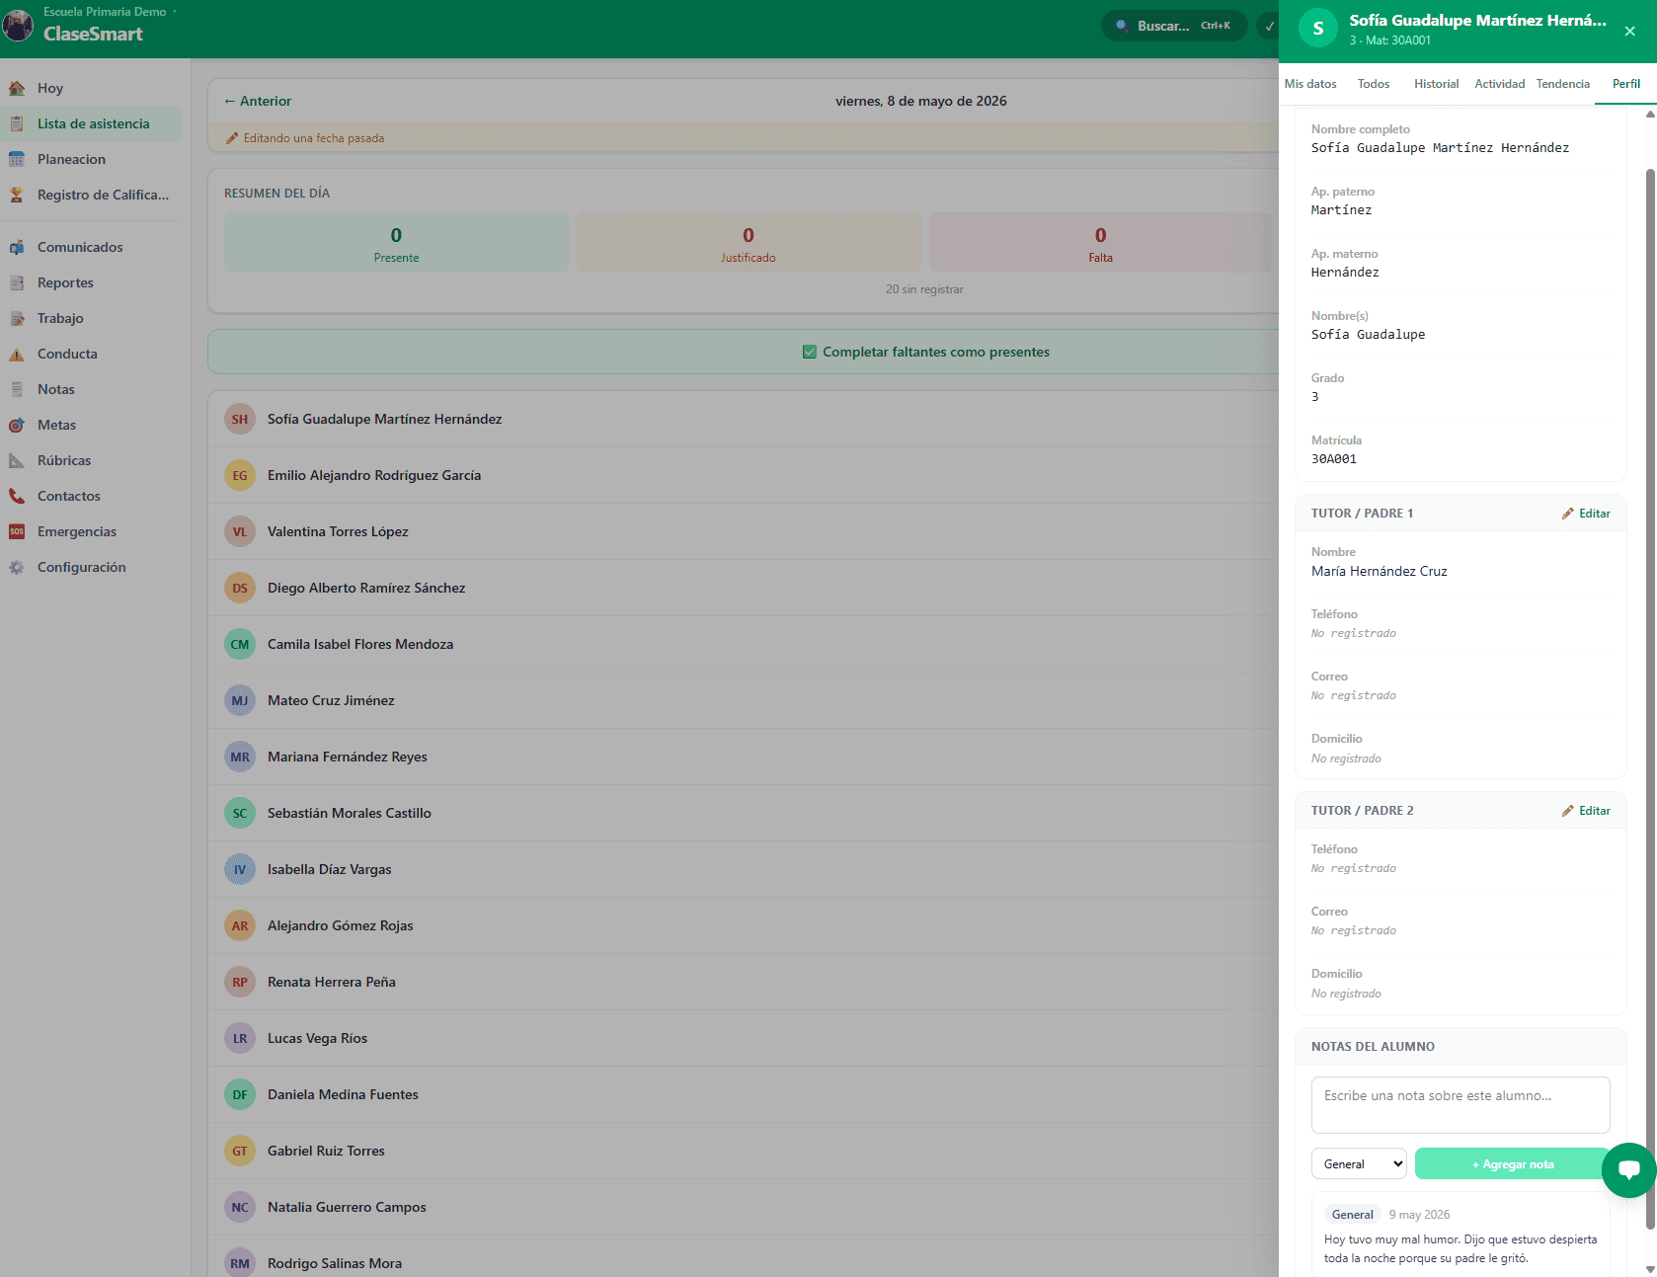Click the Falta summary card
This screenshot has width=1657, height=1277.
(x=1100, y=243)
